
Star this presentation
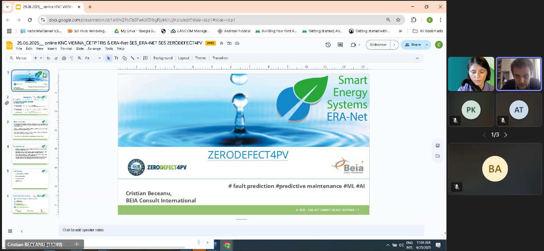click(221, 43)
